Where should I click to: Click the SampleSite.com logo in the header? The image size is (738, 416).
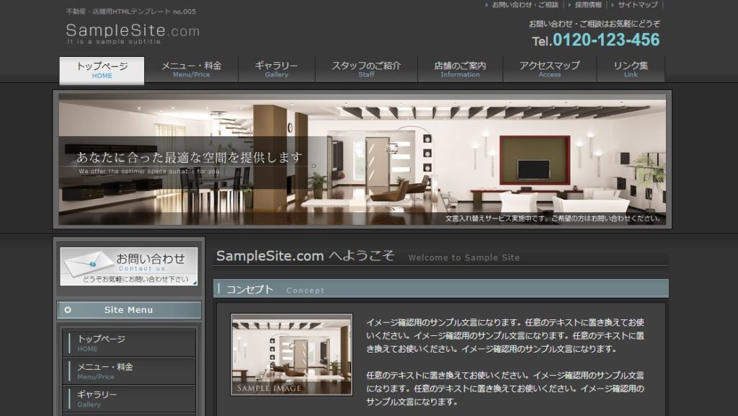(133, 33)
